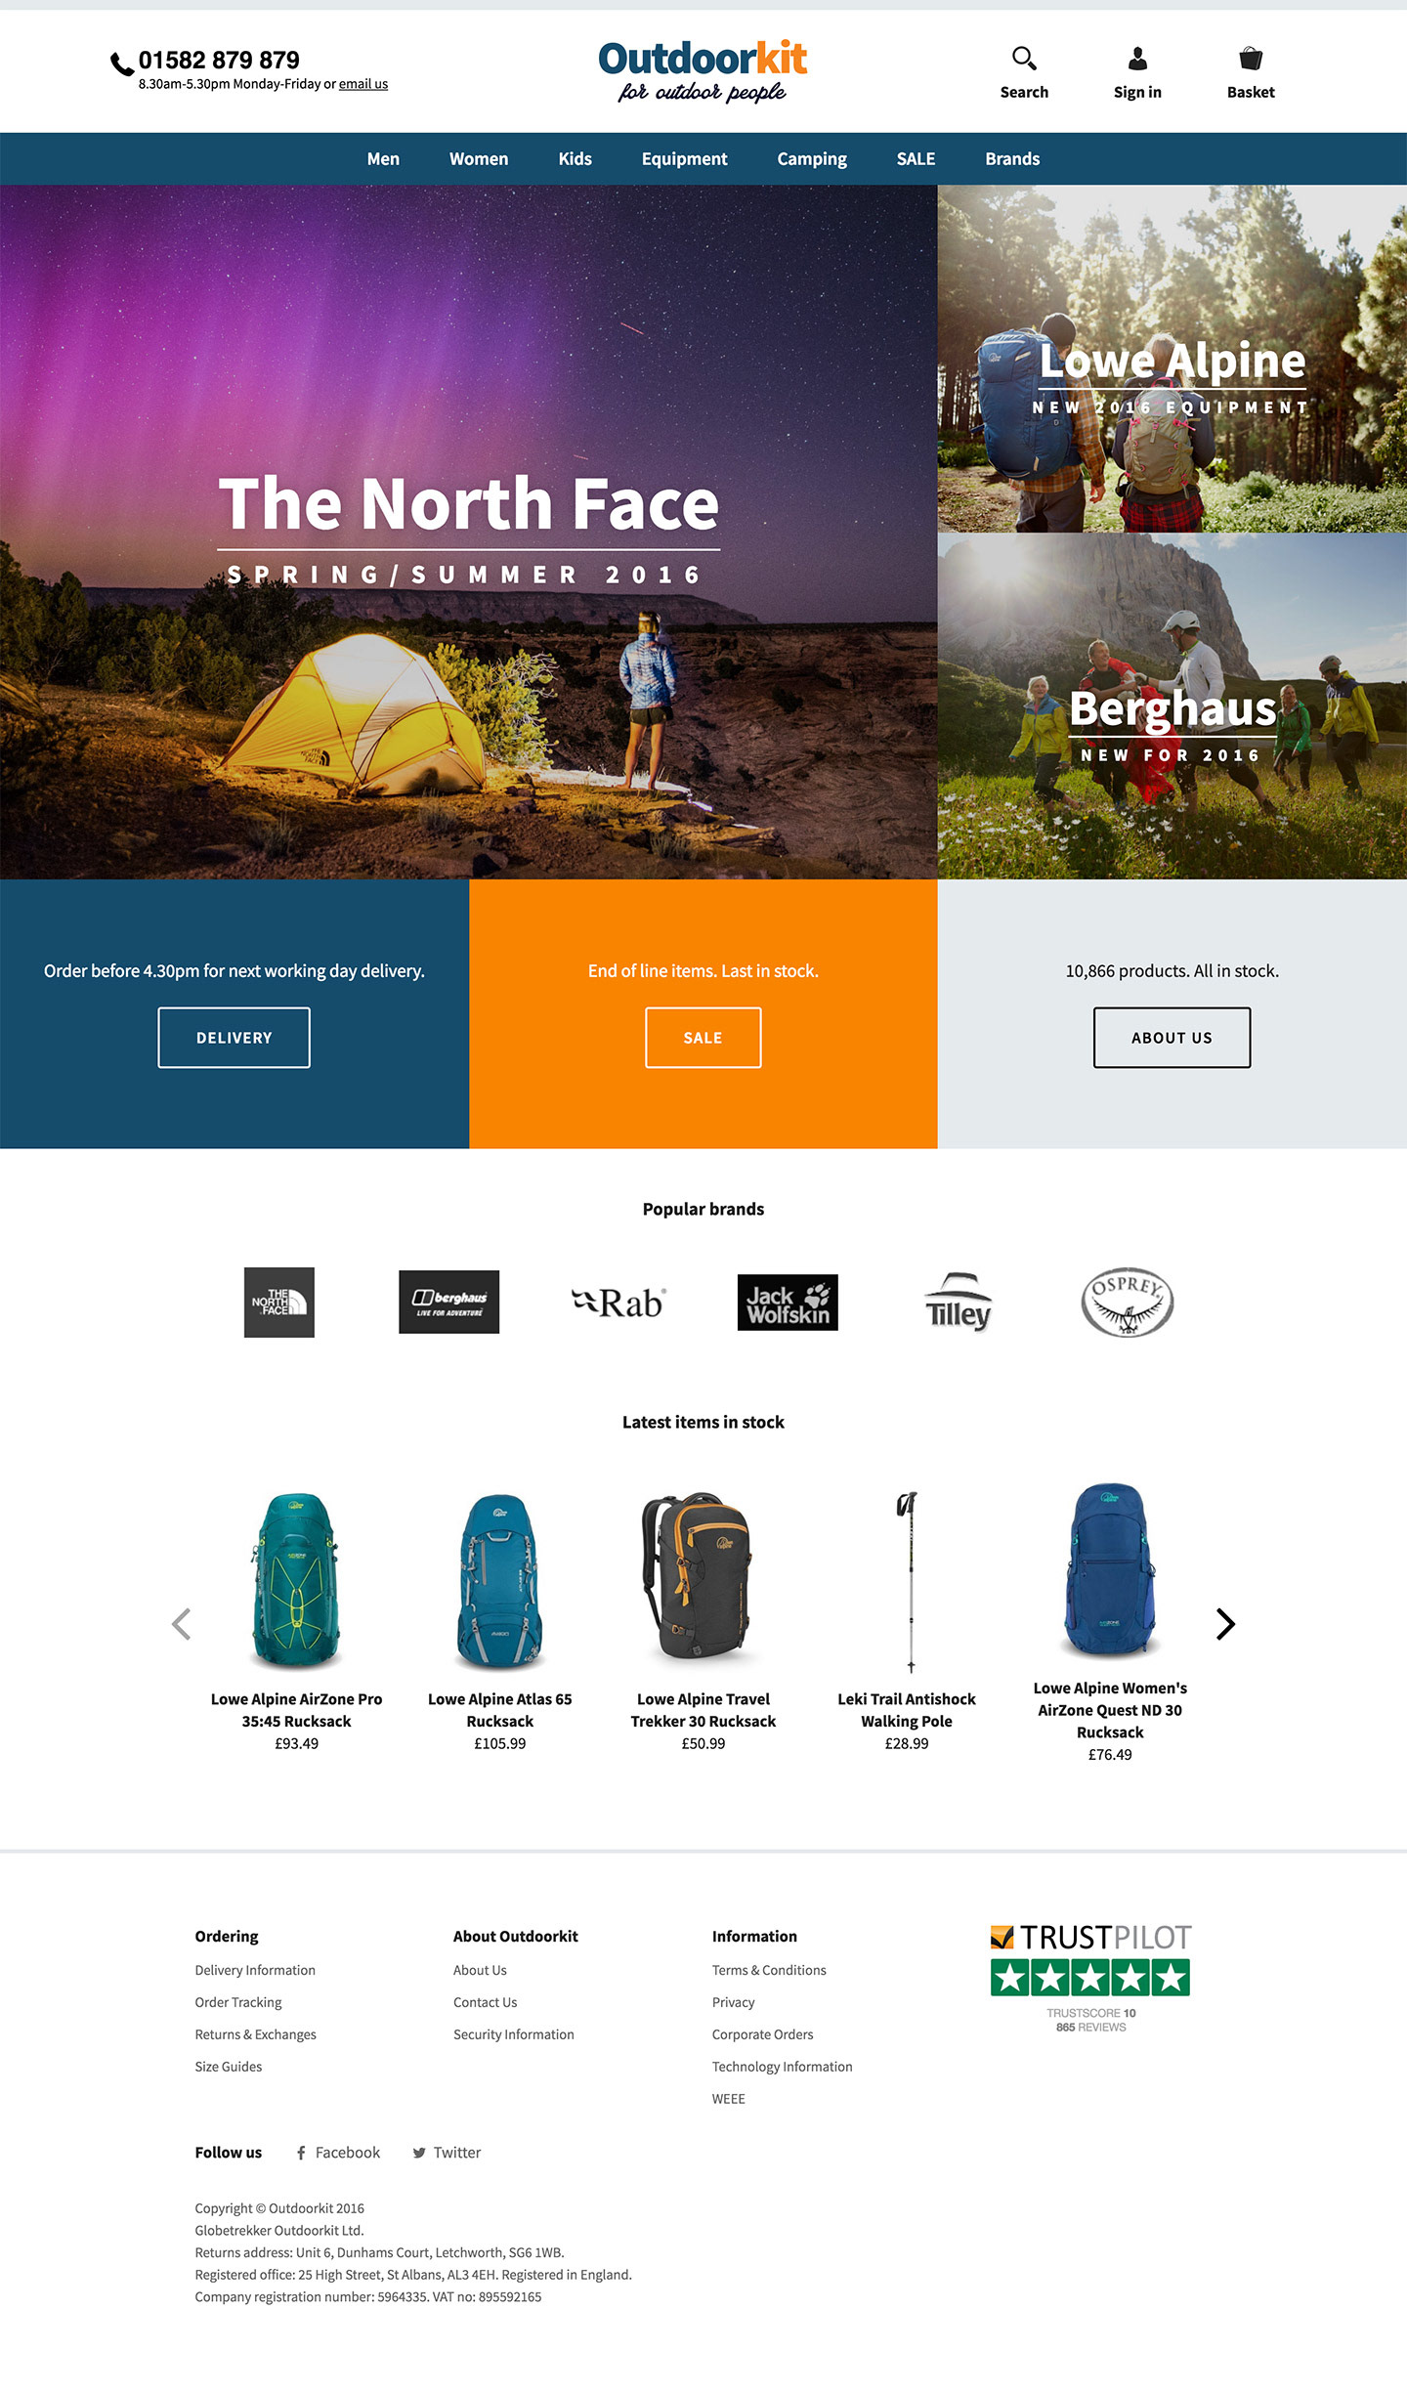Click the ABOUT US button
1407x2394 pixels.
1172,1038
